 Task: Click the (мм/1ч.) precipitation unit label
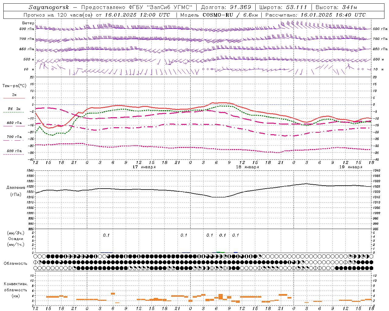click(x=16, y=244)
